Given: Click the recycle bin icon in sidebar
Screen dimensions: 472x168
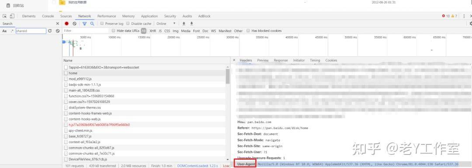Looking at the screenshot, I should (x=8, y=5).
